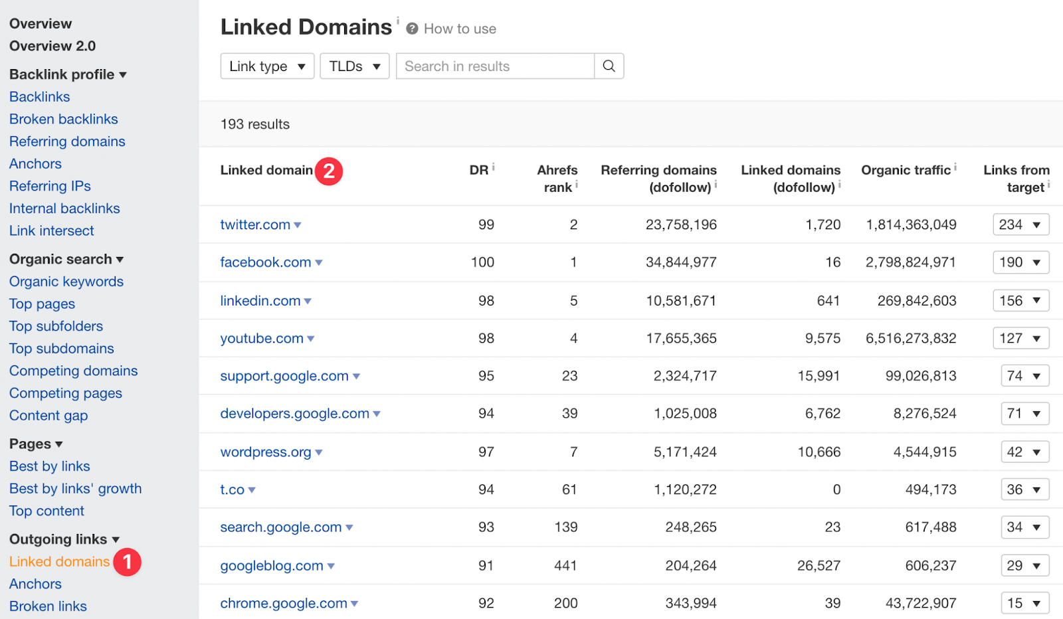Open Top subdomains report
The width and height of the screenshot is (1063, 619).
click(62, 349)
